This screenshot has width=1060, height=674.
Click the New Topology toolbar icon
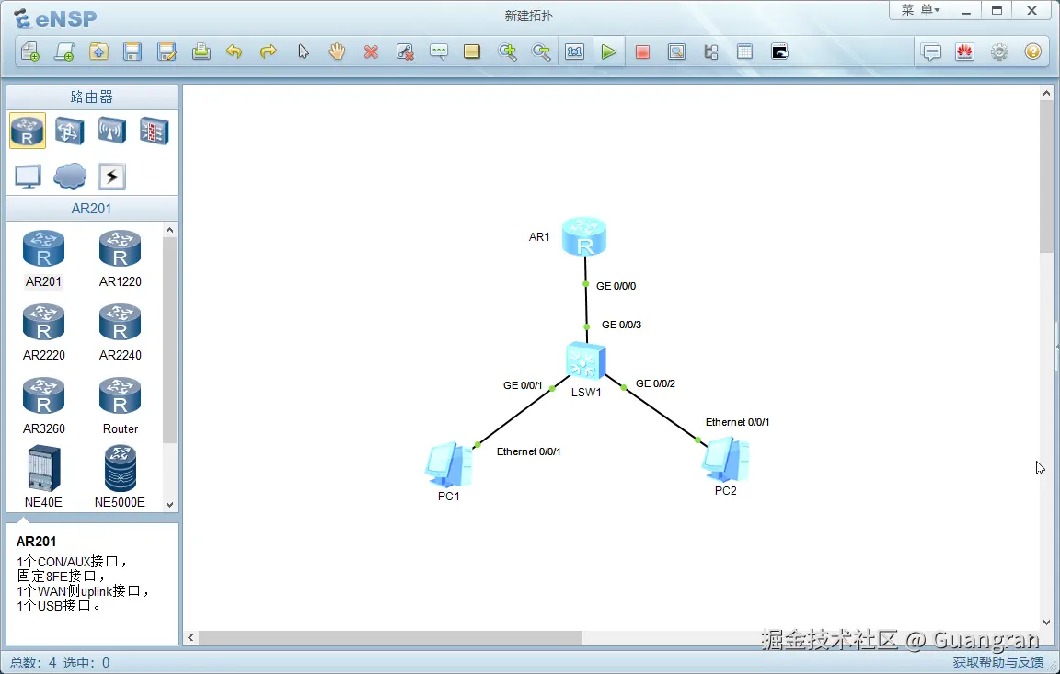click(30, 52)
